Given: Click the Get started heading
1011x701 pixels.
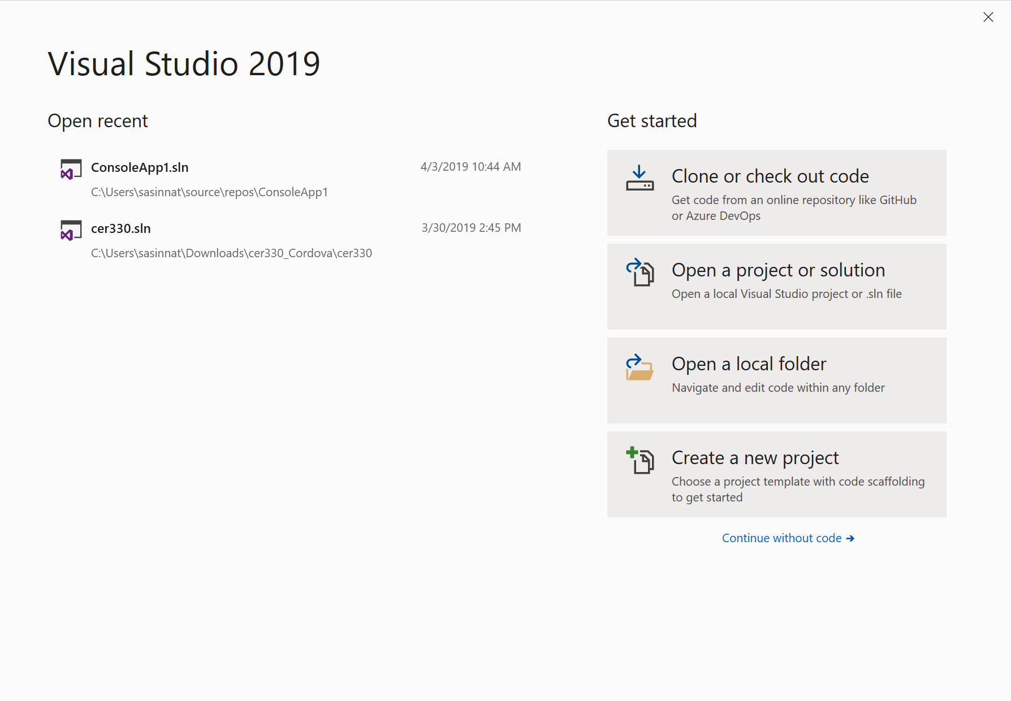Looking at the screenshot, I should pos(652,121).
